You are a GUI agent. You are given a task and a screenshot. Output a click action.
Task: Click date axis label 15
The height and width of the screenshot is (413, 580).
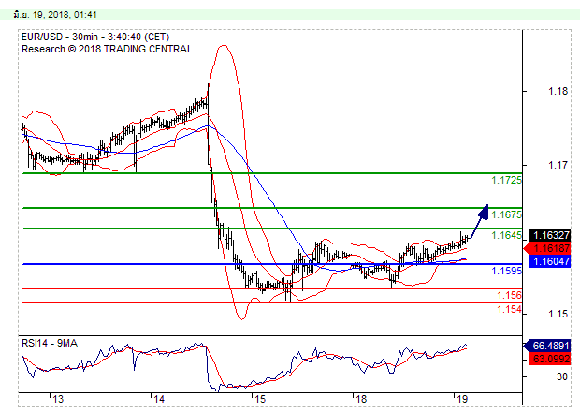point(260,399)
